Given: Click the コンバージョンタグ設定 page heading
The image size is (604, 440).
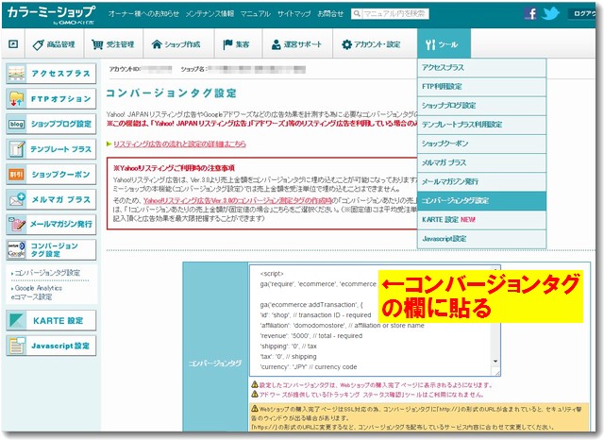Looking at the screenshot, I should pos(171,93).
